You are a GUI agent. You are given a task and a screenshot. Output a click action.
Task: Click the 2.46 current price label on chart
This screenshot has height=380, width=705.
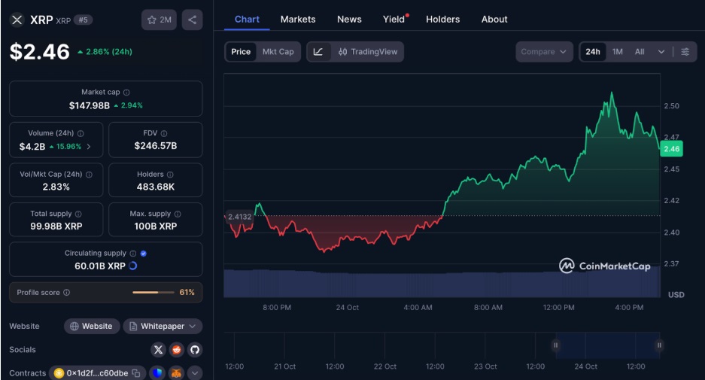671,149
